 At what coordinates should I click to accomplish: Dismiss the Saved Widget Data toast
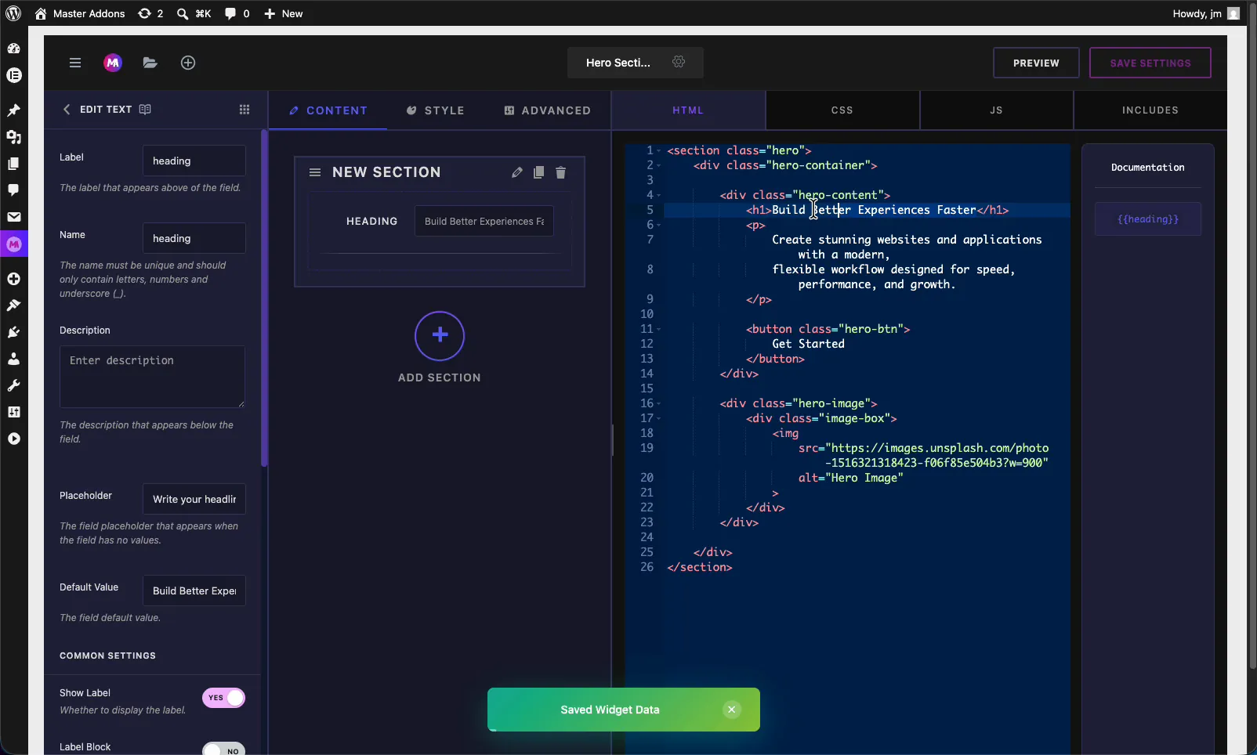[731, 710]
